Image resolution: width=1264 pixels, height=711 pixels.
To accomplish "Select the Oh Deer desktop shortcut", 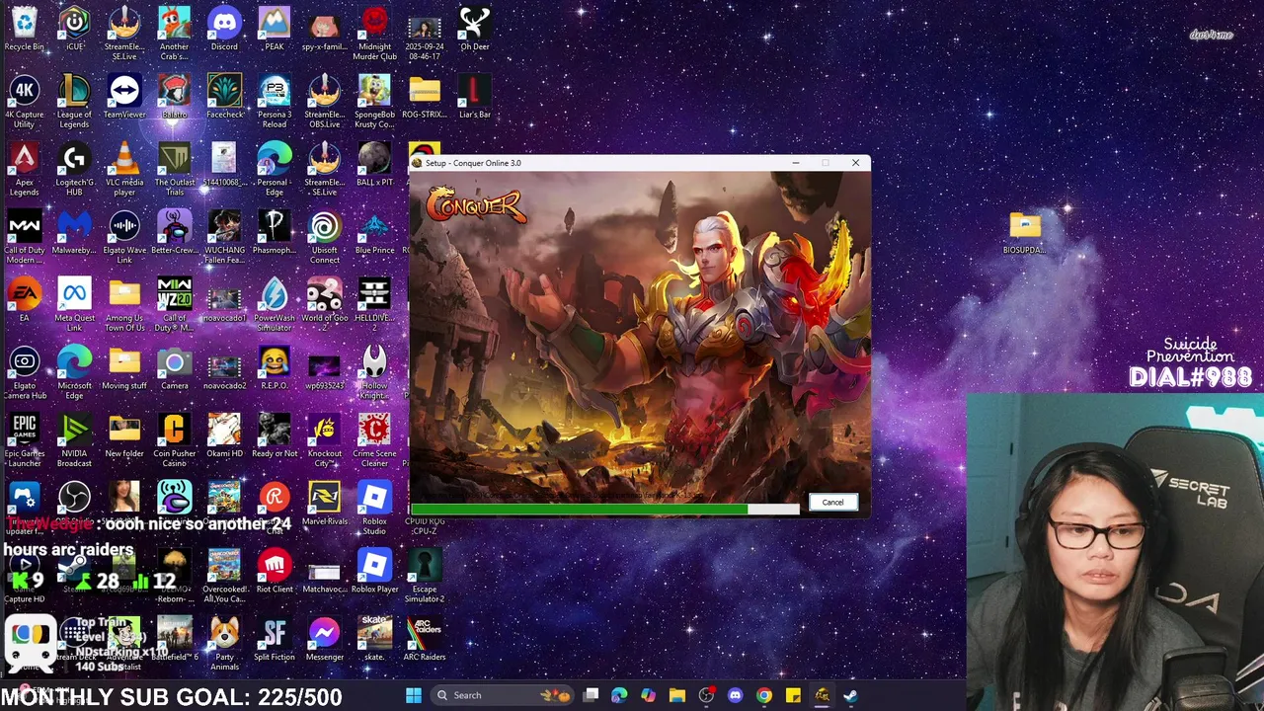I will click(x=474, y=30).
